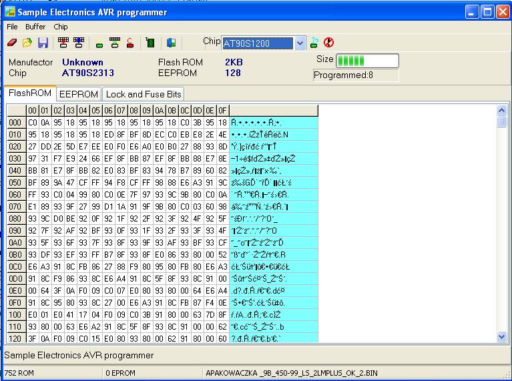Screen dimensions: 512x381
Task: Click the 0F column header in hex table
Action: click(x=223, y=110)
